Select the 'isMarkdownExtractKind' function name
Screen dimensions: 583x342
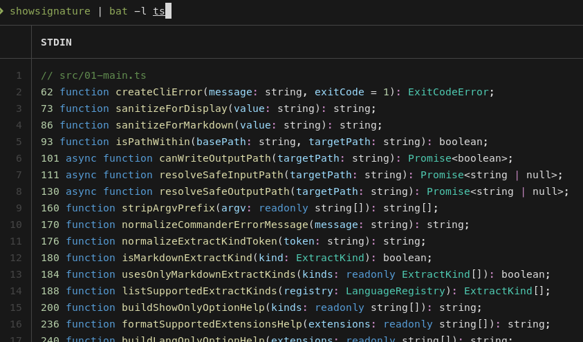click(187, 257)
